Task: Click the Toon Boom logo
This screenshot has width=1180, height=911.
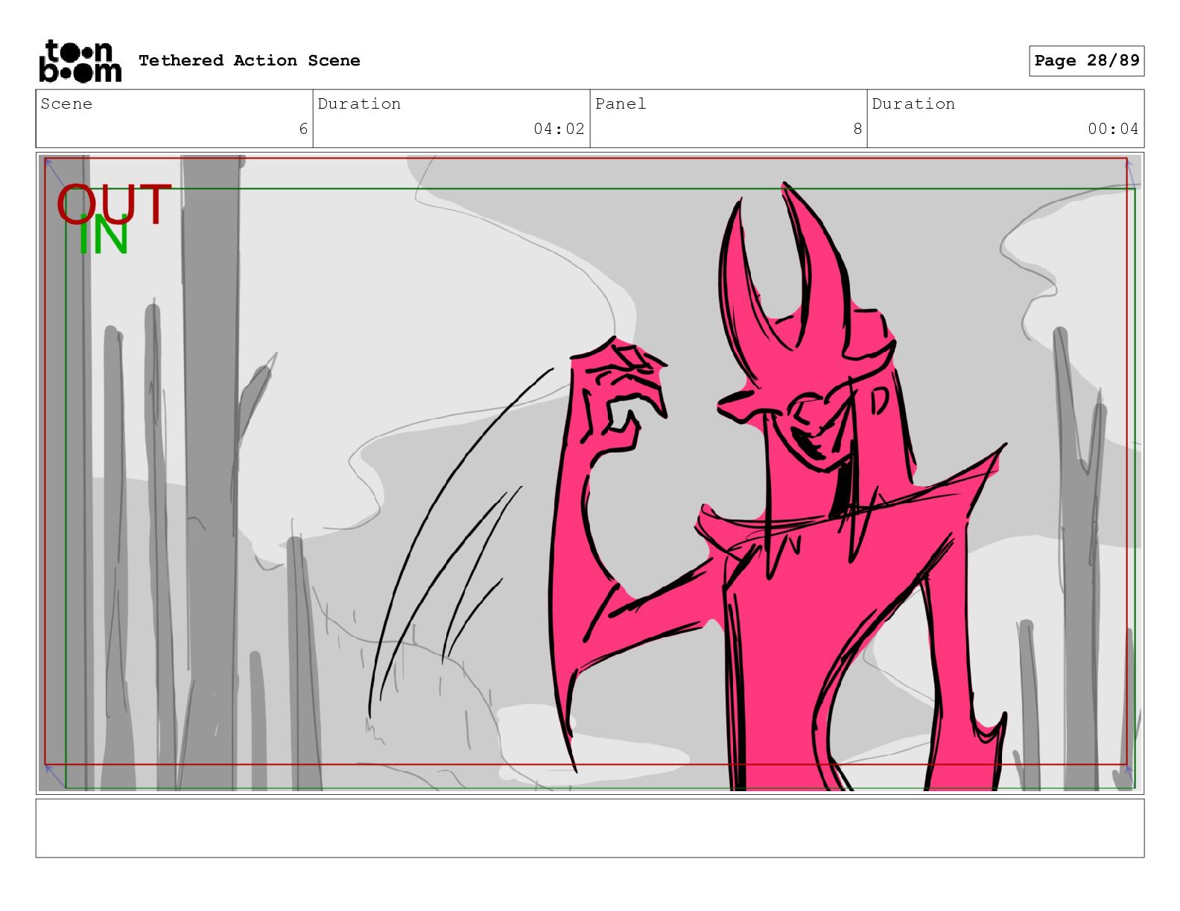Action: (80, 61)
